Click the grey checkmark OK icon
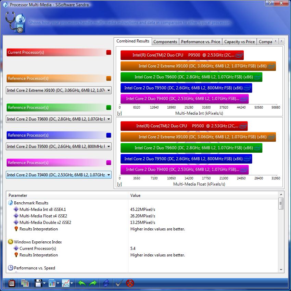Screen dimensions: 291x291 pos(119,283)
